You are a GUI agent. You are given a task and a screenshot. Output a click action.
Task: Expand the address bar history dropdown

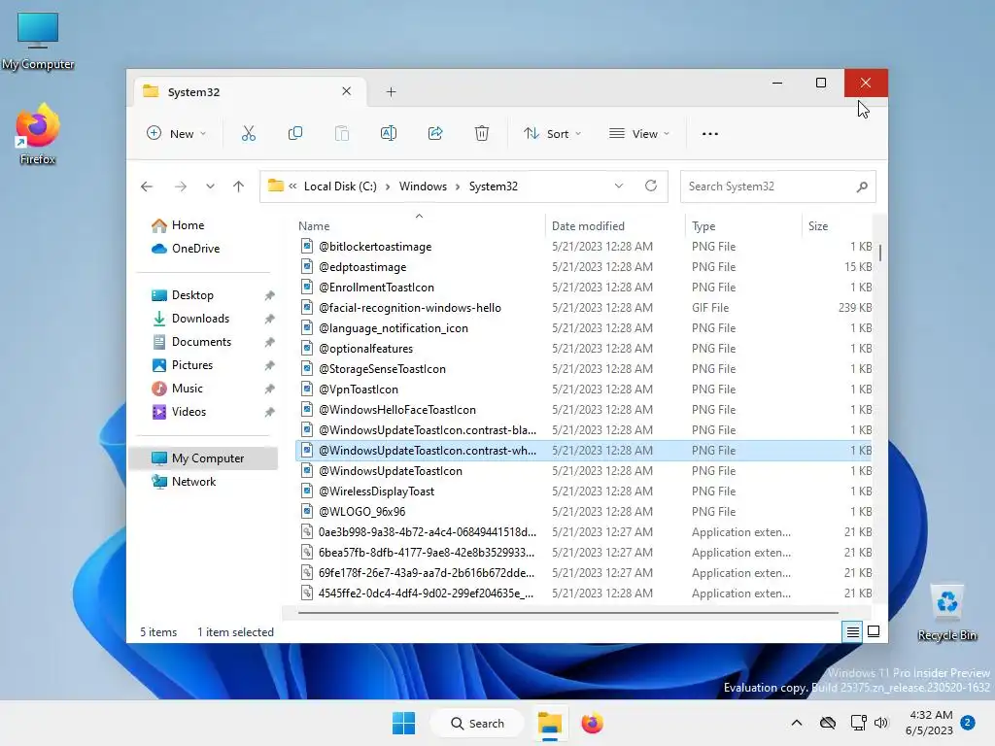619,186
